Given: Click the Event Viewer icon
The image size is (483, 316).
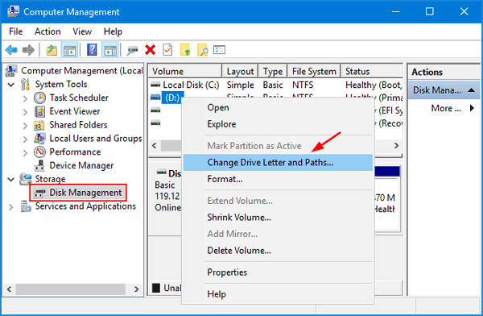Looking at the screenshot, I should (x=39, y=111).
